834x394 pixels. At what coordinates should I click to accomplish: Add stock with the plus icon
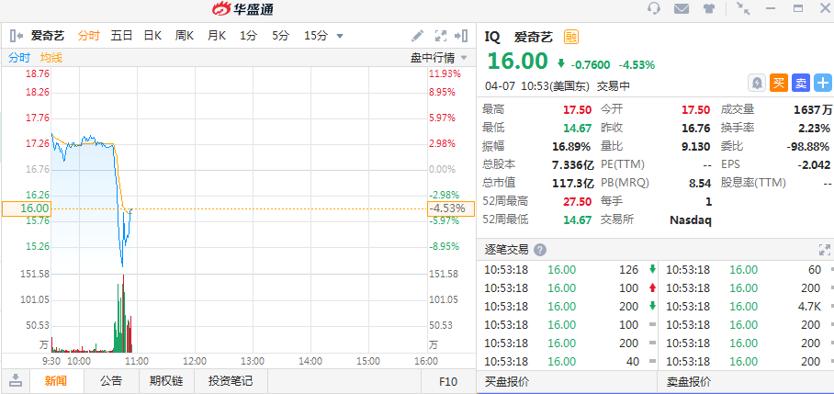click(x=822, y=83)
